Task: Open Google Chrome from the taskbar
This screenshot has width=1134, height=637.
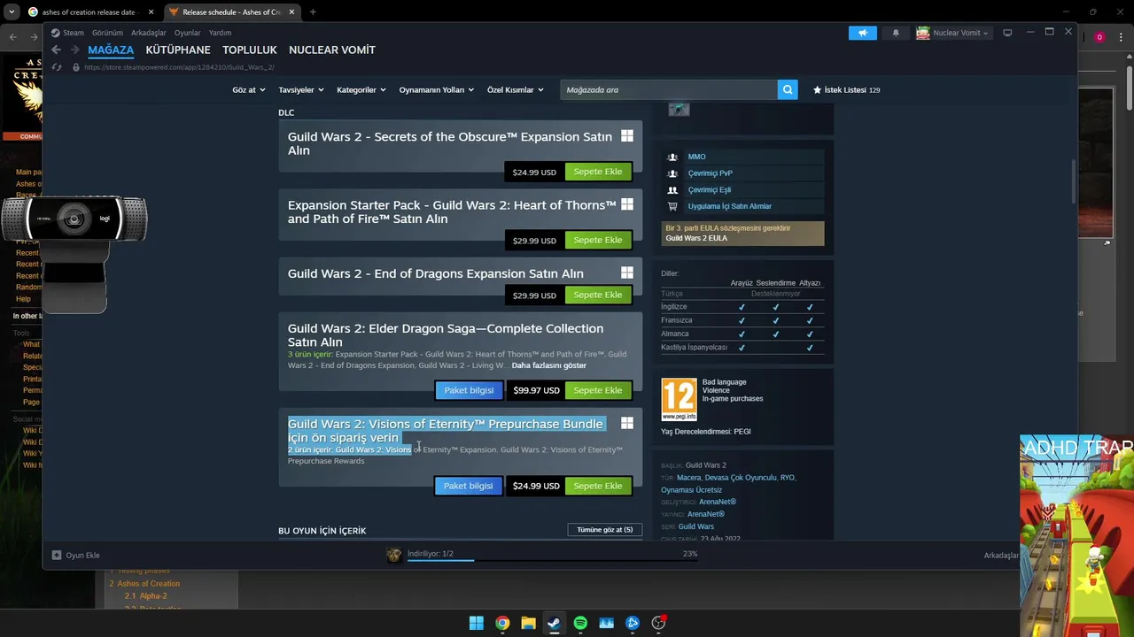Action: [x=502, y=623]
